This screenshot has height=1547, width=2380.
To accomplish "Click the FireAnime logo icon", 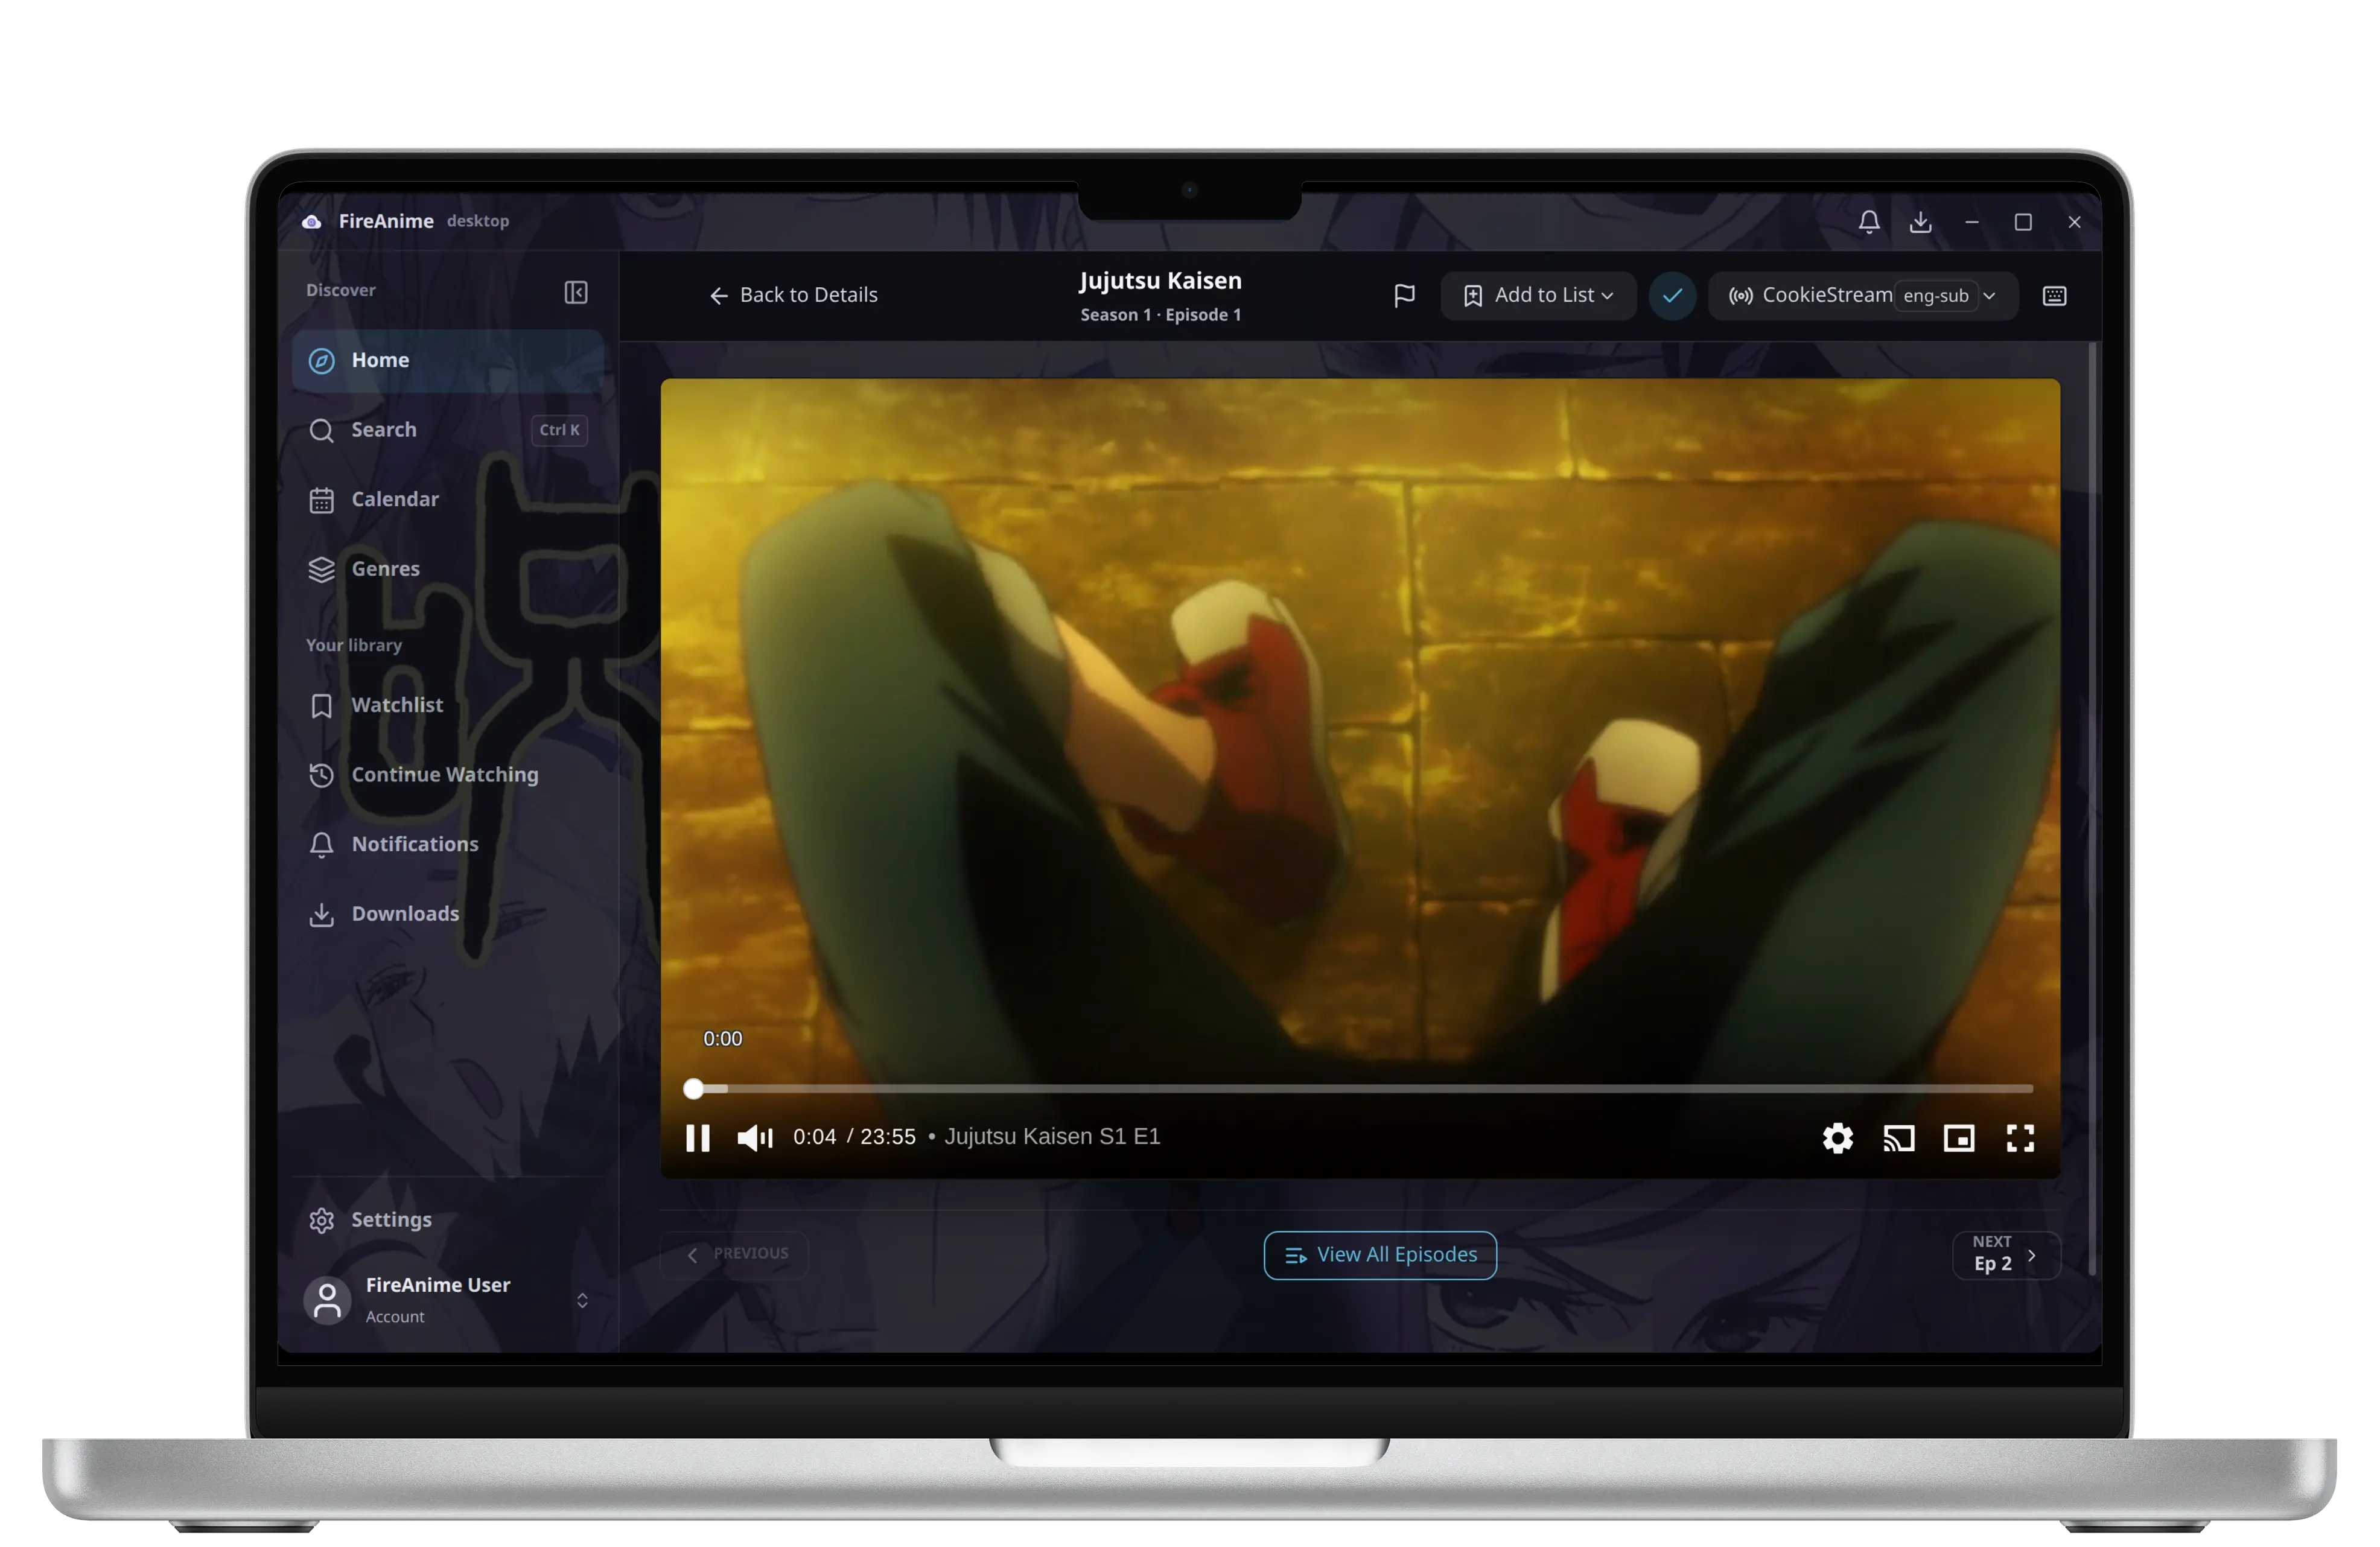I will 312,221.
